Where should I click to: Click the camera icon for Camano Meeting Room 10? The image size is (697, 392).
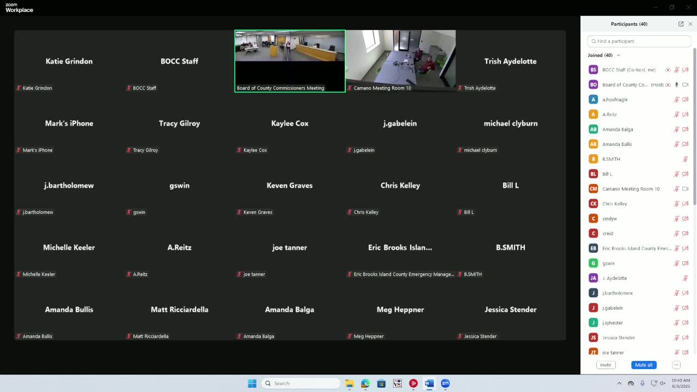686,189
